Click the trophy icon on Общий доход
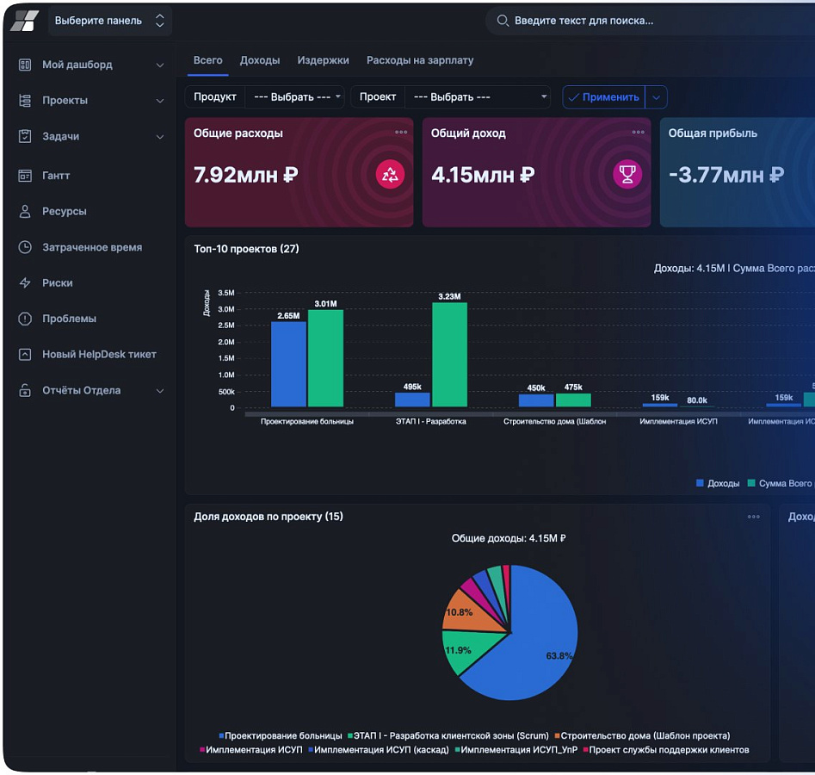This screenshot has width=815, height=775. click(x=627, y=174)
